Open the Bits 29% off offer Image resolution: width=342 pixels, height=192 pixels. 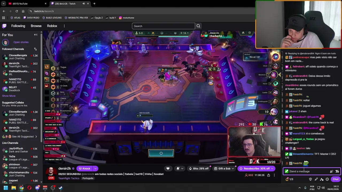tap(198, 169)
